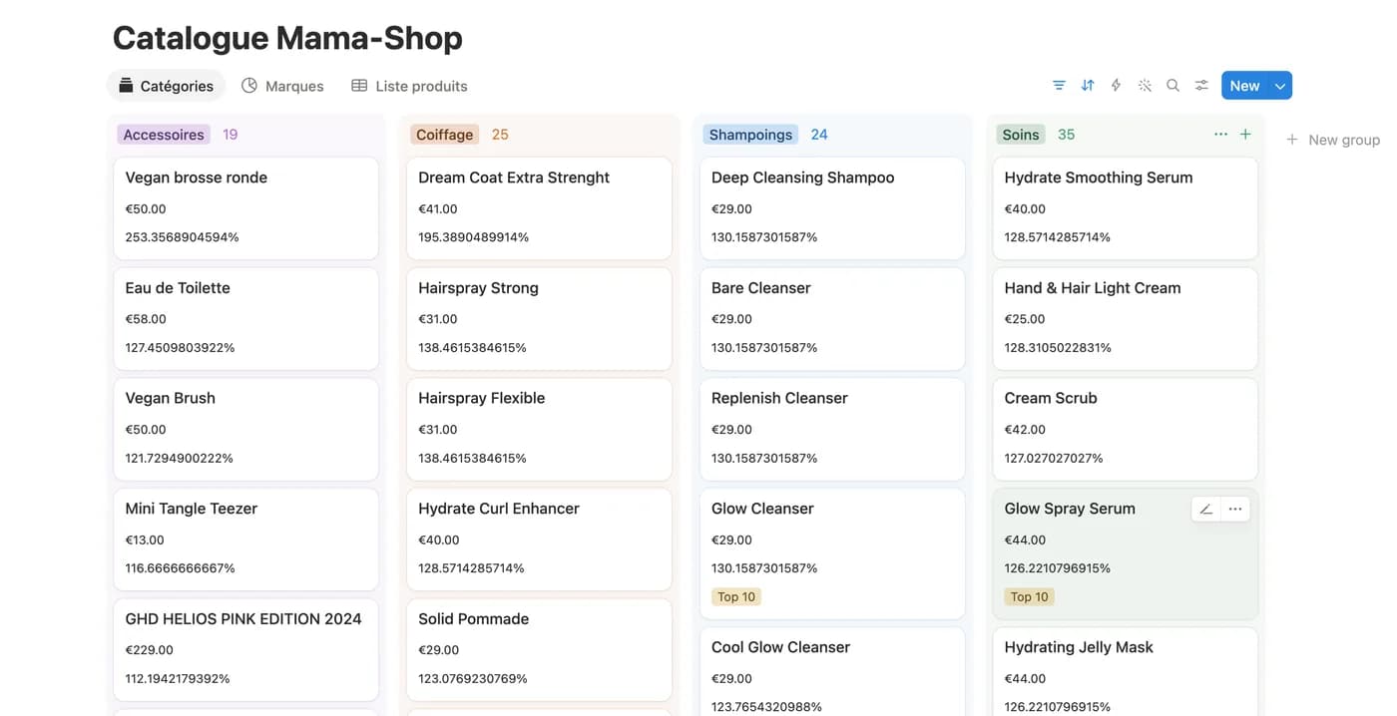
Task: Click the Soins group label
Action: tap(1021, 135)
